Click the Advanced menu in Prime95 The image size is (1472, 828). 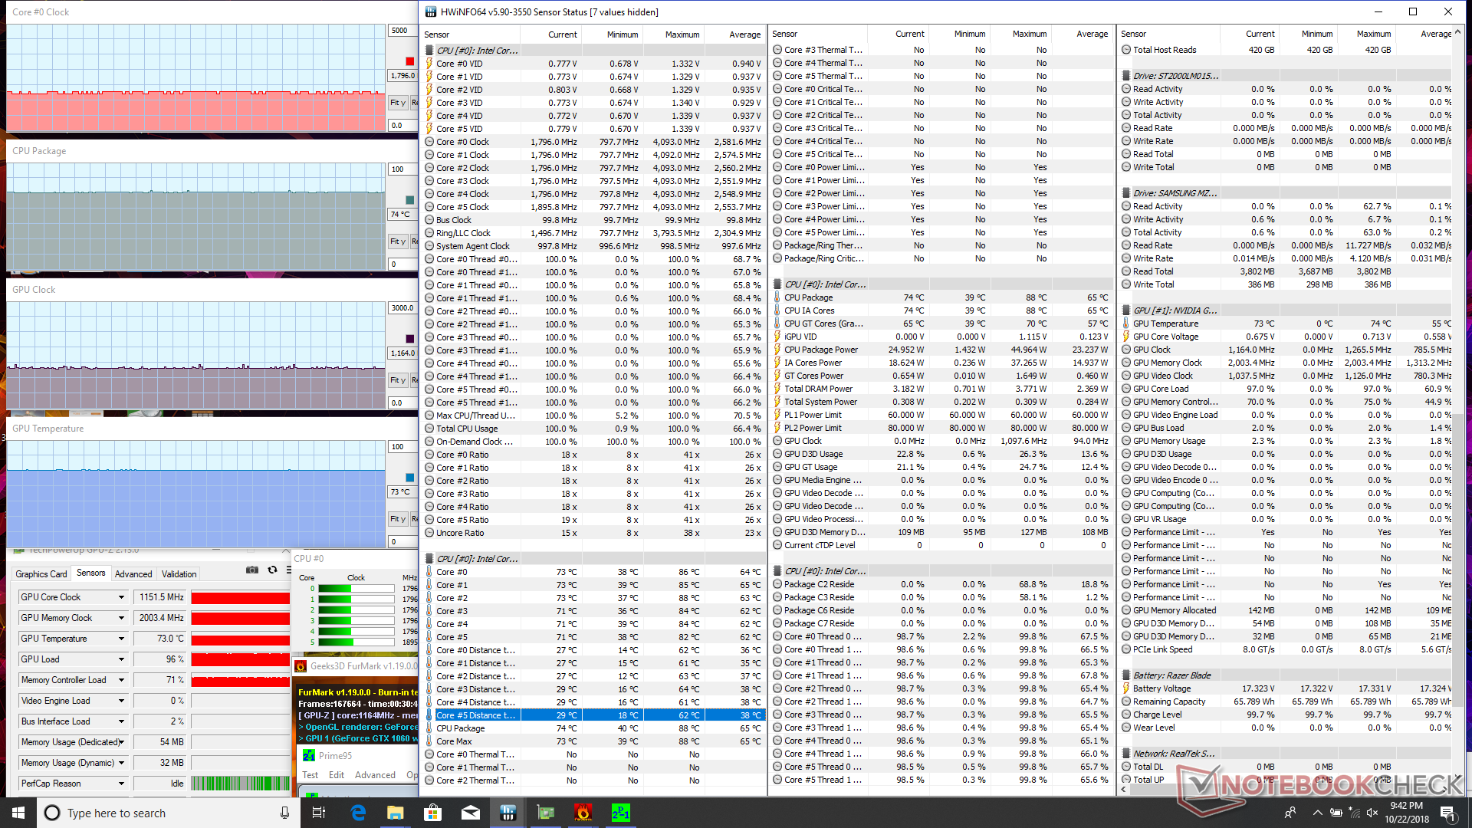[375, 775]
